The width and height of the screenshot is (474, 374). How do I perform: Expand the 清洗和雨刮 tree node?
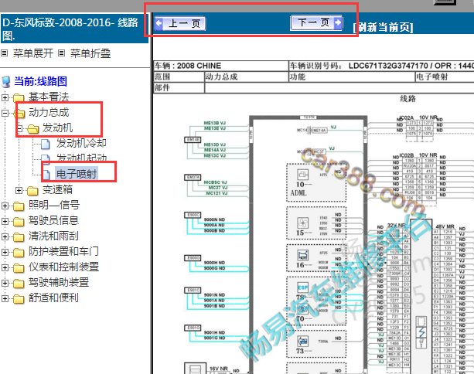(5, 236)
